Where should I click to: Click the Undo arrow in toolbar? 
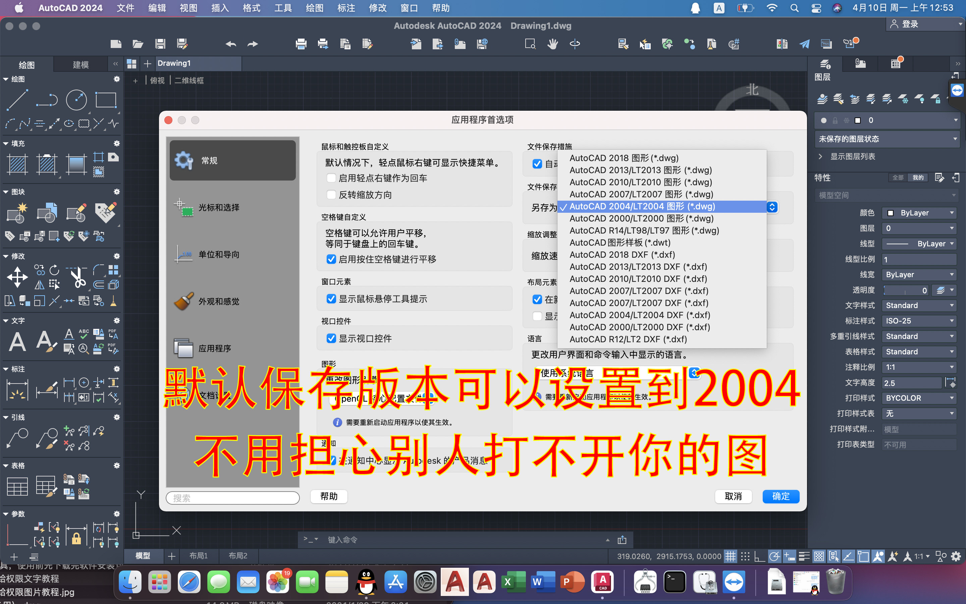[x=231, y=44]
